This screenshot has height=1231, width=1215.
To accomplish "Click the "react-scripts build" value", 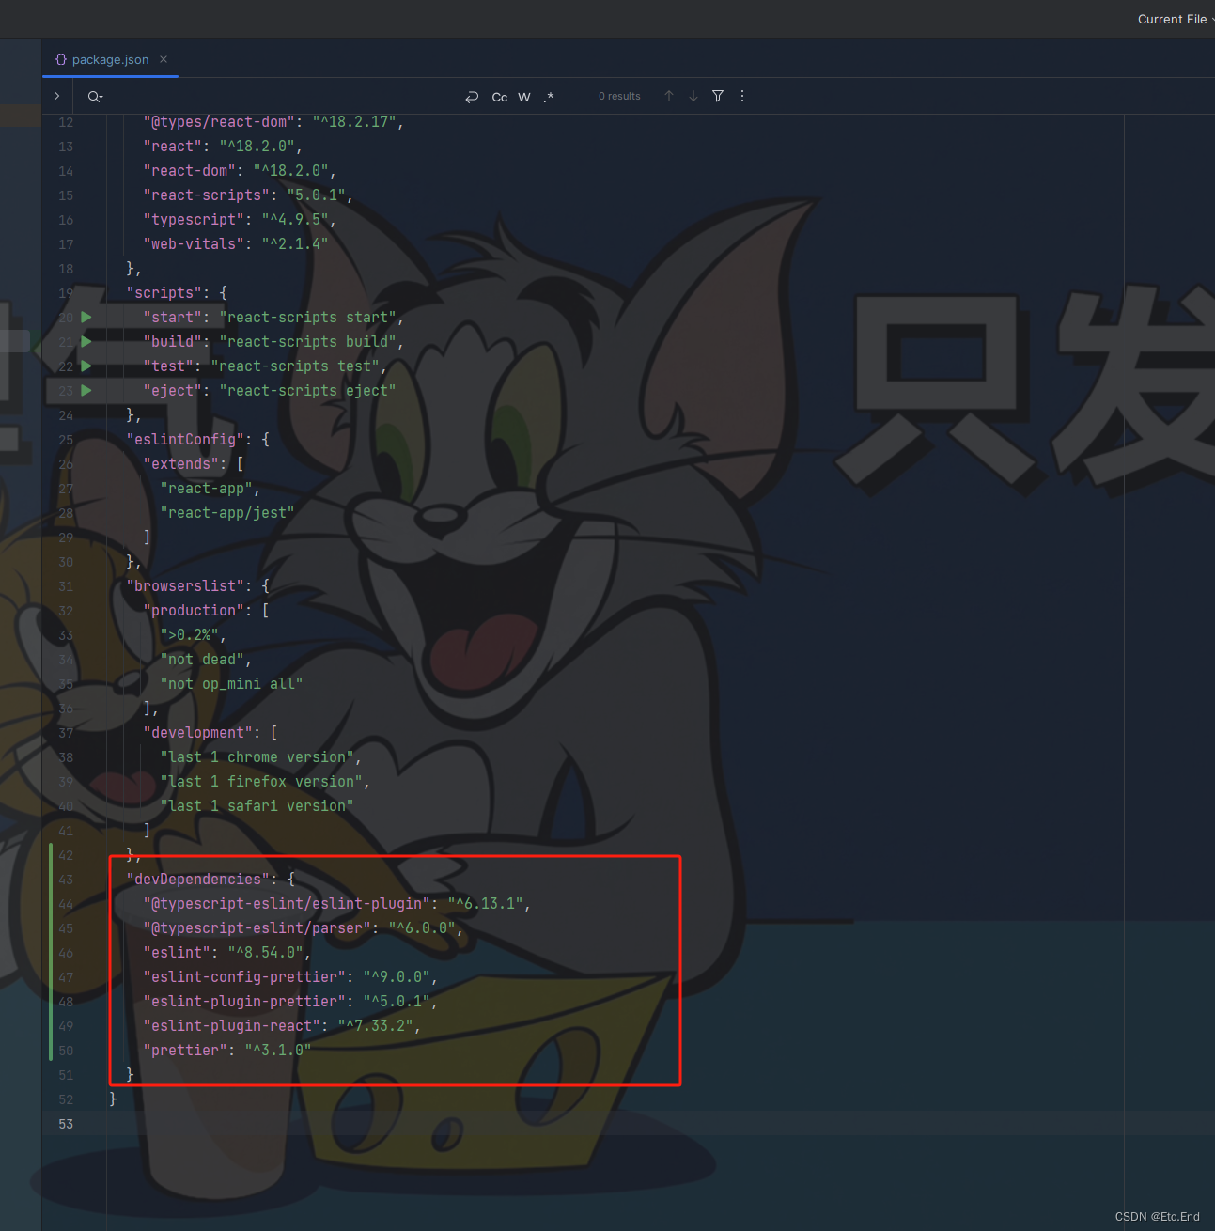I will point(308,342).
